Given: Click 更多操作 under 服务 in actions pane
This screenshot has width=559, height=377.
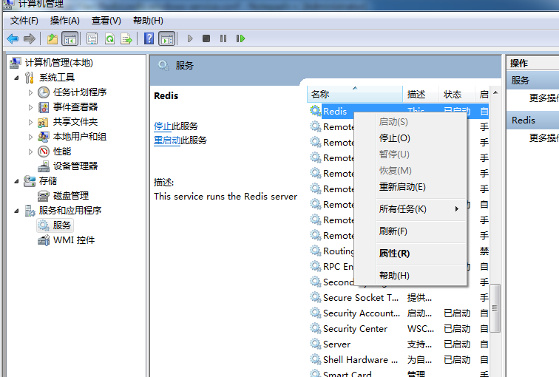Looking at the screenshot, I should [543, 98].
